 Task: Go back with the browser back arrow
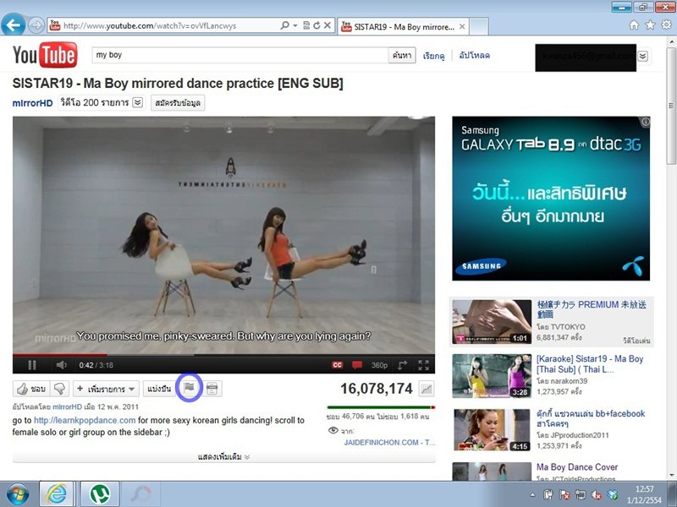click(x=13, y=25)
